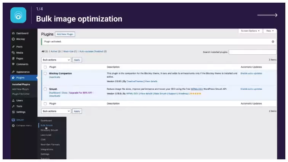Viewport: 288px width, 162px height.
Task: Click the Add New Plugin button
Action: pos(65,34)
